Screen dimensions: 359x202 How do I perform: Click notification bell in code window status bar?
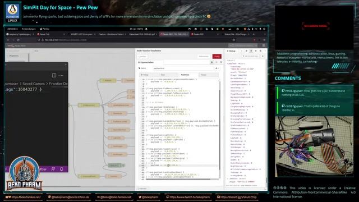(61, 169)
